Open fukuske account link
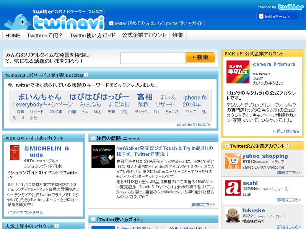This screenshot has height=229, width=306. (254, 211)
